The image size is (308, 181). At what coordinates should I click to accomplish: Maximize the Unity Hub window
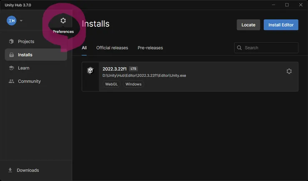coord(287,5)
